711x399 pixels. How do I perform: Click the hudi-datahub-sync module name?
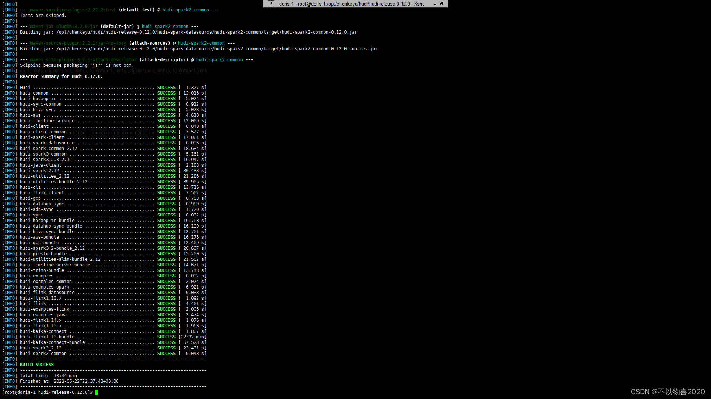click(x=42, y=204)
